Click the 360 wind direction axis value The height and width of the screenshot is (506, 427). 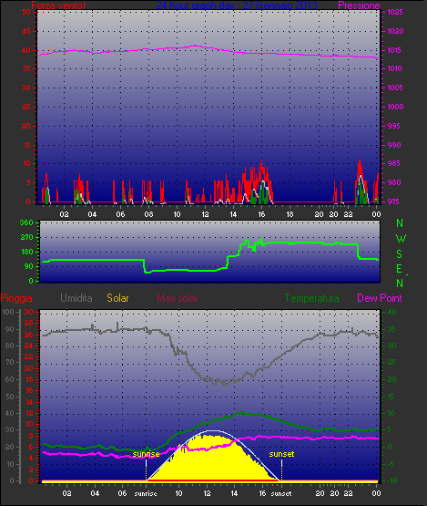pos(26,222)
